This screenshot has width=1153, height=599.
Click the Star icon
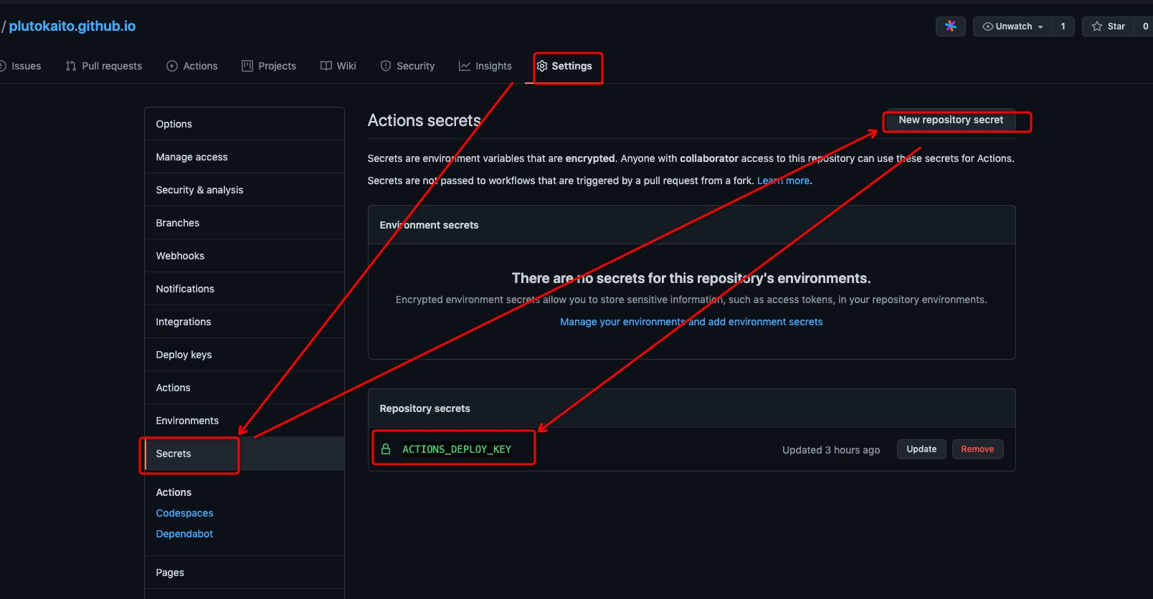tap(1097, 27)
